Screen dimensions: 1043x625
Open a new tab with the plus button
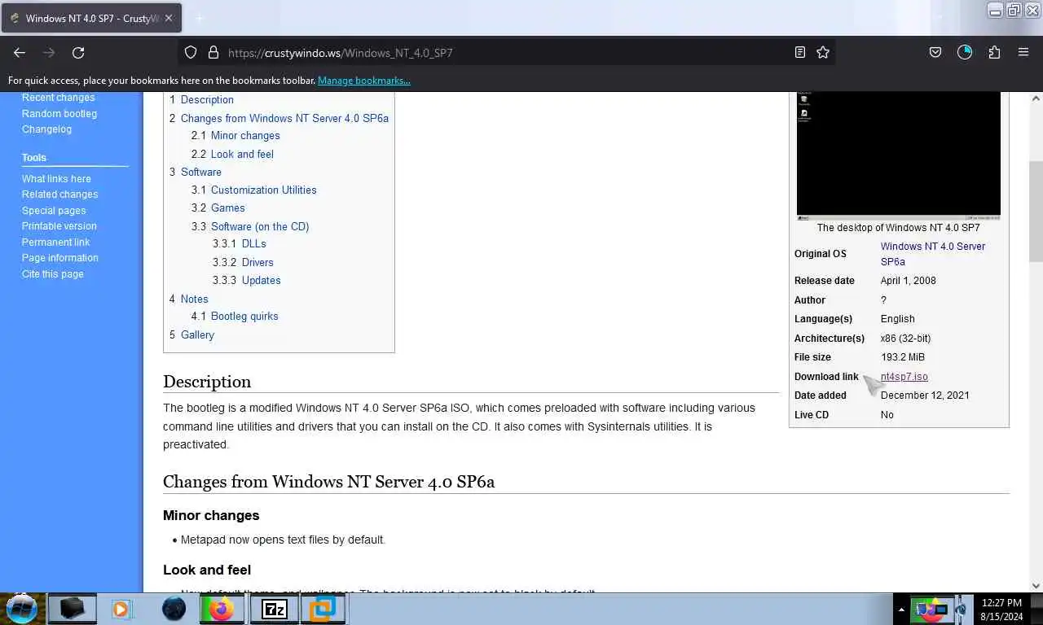(x=199, y=18)
